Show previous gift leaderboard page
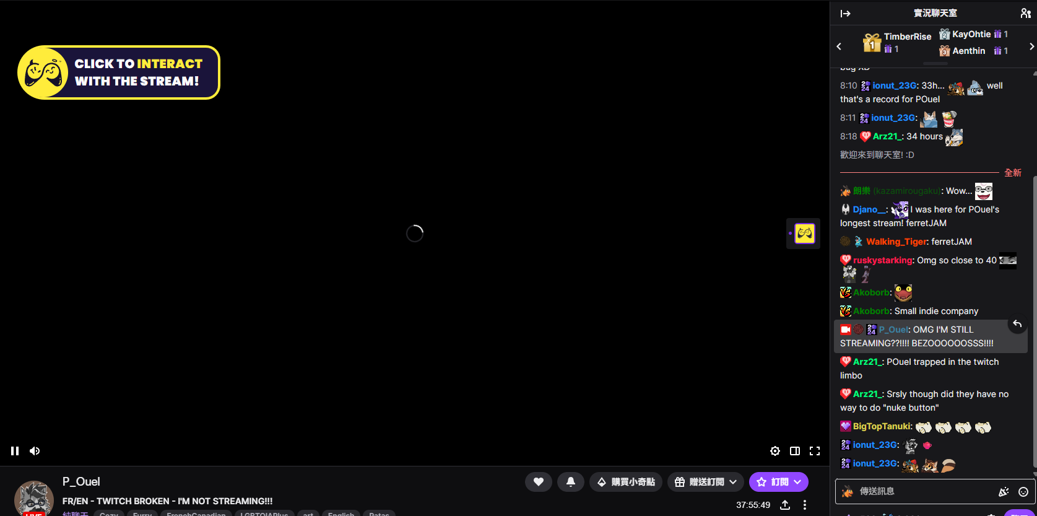Image resolution: width=1037 pixels, height=516 pixels. tap(839, 46)
